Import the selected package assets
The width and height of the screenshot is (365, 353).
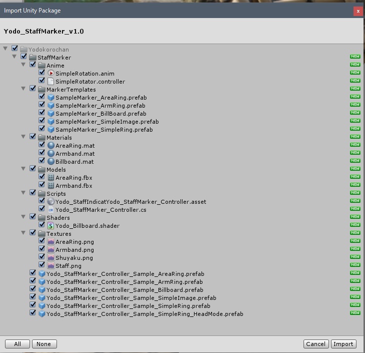[343, 344]
